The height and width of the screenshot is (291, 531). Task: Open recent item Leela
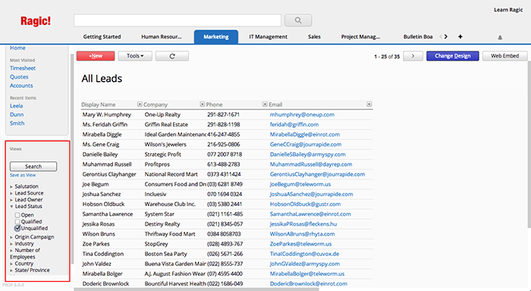pyautogui.click(x=16, y=106)
